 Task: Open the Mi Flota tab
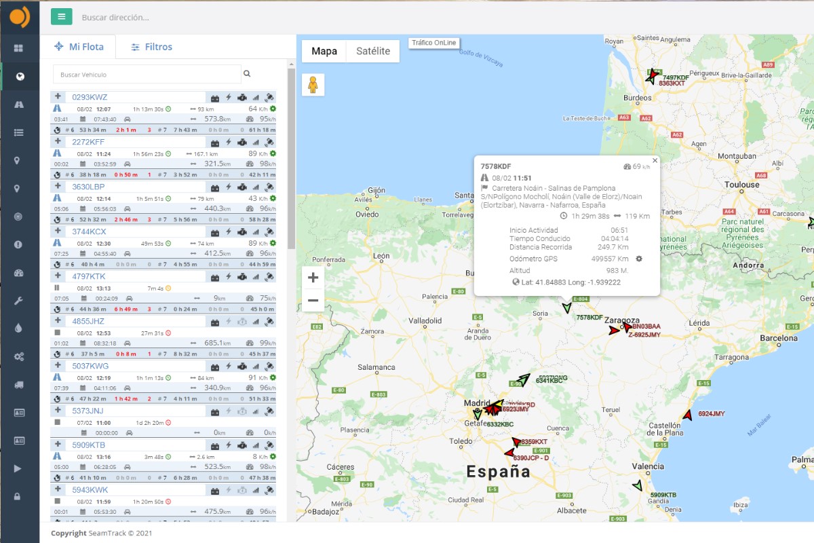79,47
